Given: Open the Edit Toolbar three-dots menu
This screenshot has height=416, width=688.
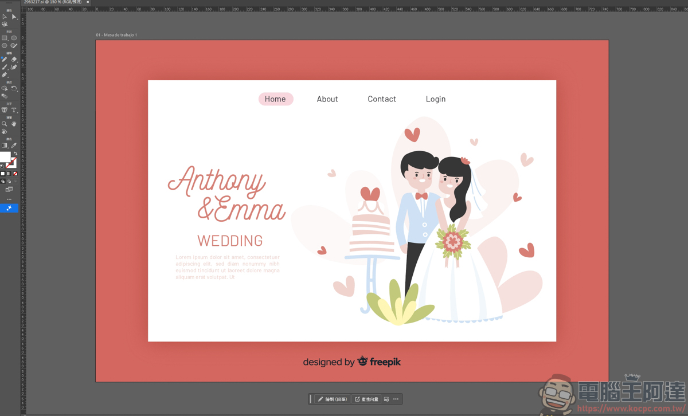Looking at the screenshot, I should click(9, 199).
